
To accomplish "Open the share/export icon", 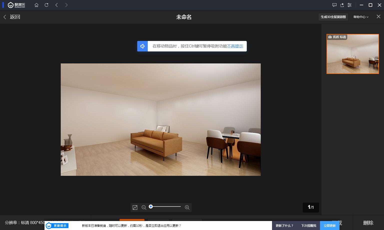I will tap(342, 5).
